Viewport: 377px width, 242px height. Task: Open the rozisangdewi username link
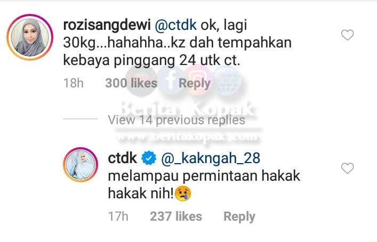[x=107, y=25]
